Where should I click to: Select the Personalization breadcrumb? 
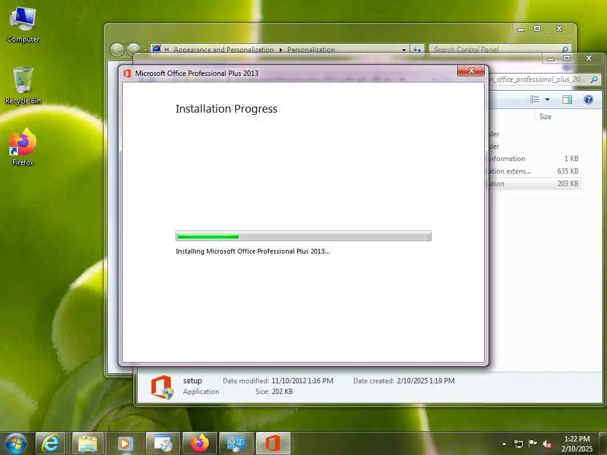point(311,50)
